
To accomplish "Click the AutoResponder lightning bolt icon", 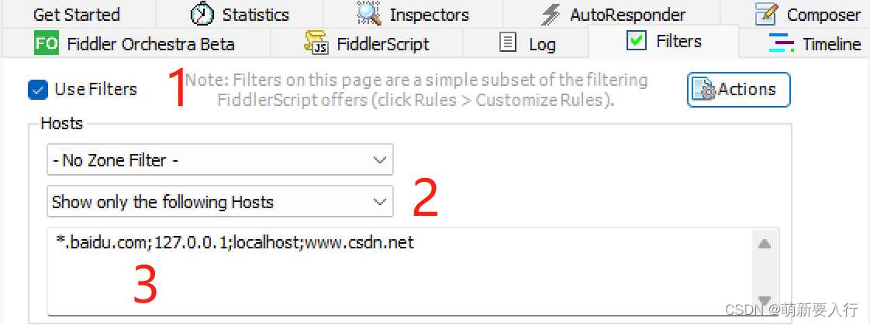I will 551,14.
